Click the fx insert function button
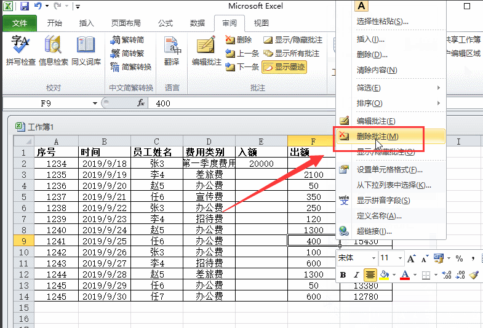This screenshot has height=328, width=483. 141,103
